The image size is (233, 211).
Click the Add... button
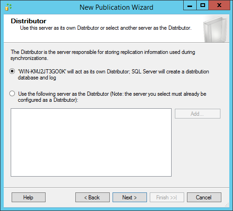click(198, 114)
